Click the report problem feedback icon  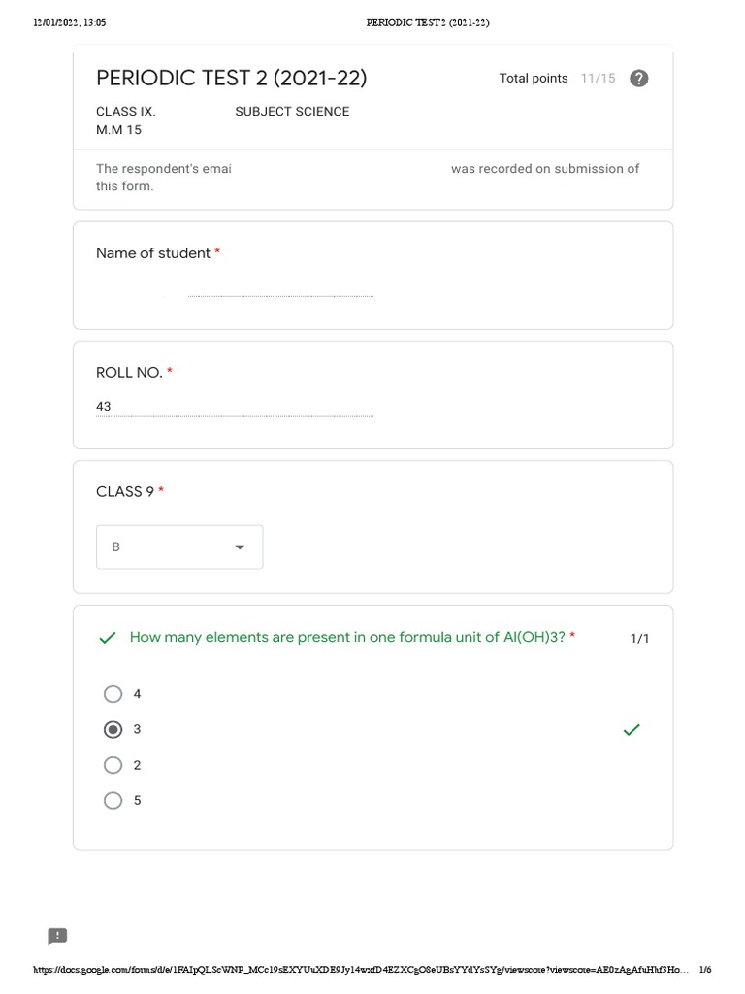tap(58, 936)
